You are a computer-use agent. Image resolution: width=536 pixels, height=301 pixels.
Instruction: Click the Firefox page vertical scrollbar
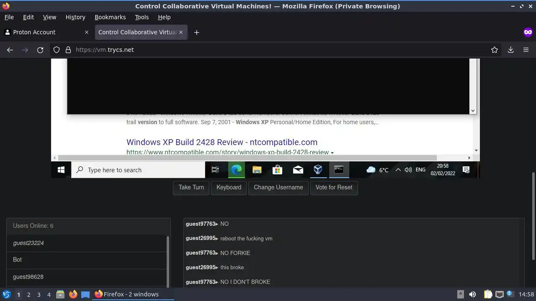(x=533, y=215)
